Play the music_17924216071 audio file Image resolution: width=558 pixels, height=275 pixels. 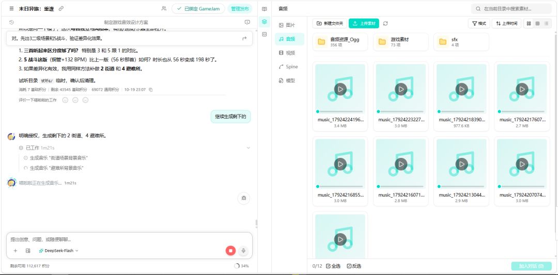coord(401,164)
